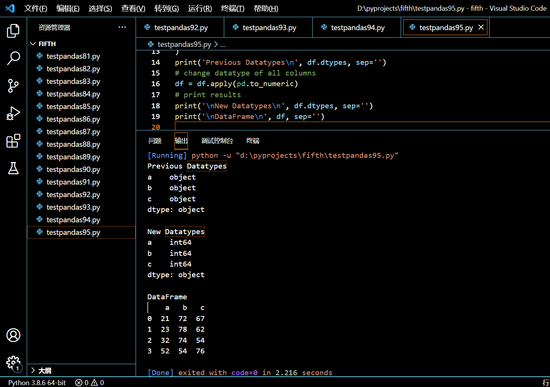Image resolution: width=550 pixels, height=387 pixels.
Task: Click the 'New Datatypes' output heading
Action: point(176,232)
